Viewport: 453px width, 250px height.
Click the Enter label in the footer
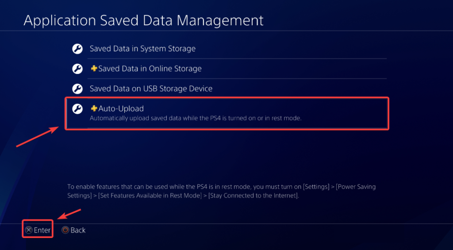pyautogui.click(x=42, y=230)
